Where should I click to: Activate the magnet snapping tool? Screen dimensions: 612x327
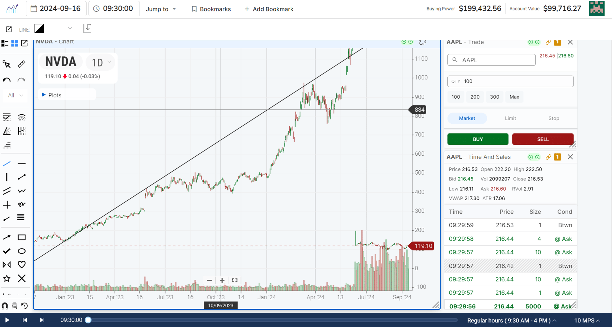[6, 306]
